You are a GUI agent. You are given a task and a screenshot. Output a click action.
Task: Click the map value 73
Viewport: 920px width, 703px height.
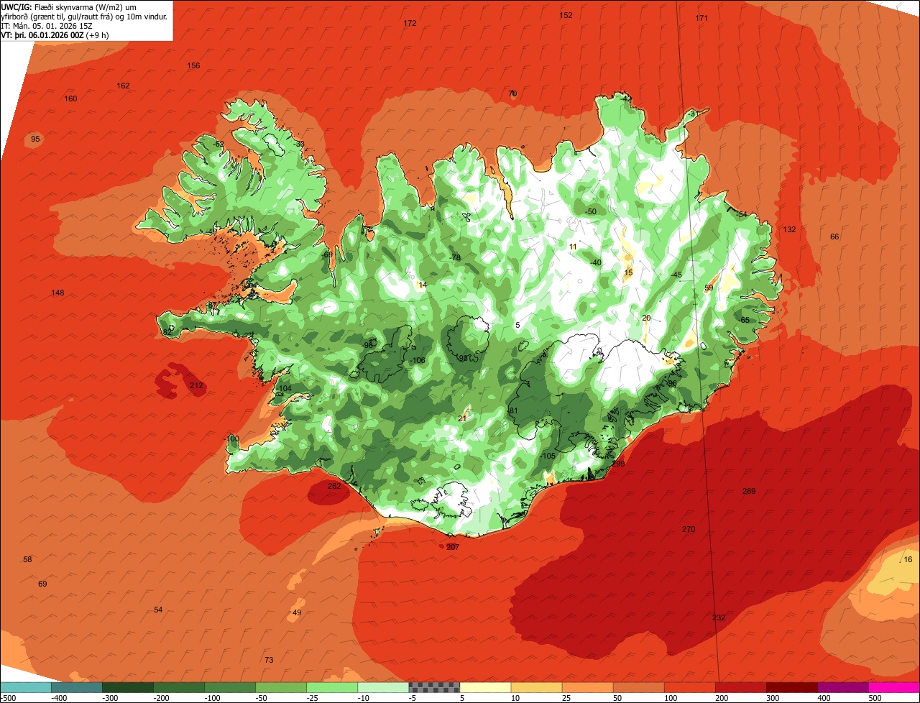(269, 661)
